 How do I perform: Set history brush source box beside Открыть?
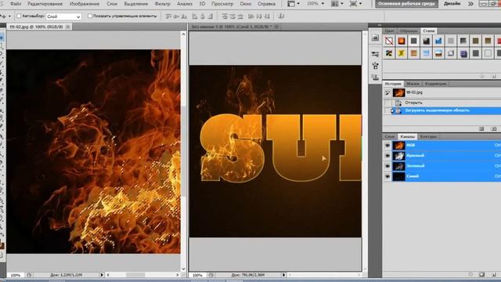point(387,103)
